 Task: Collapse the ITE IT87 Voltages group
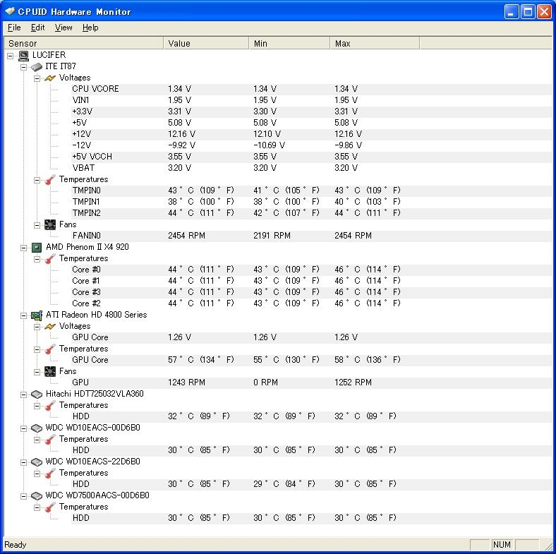pos(37,78)
